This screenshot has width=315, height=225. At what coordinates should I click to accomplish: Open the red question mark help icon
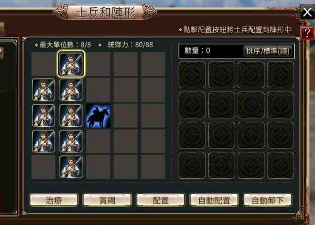point(307,33)
